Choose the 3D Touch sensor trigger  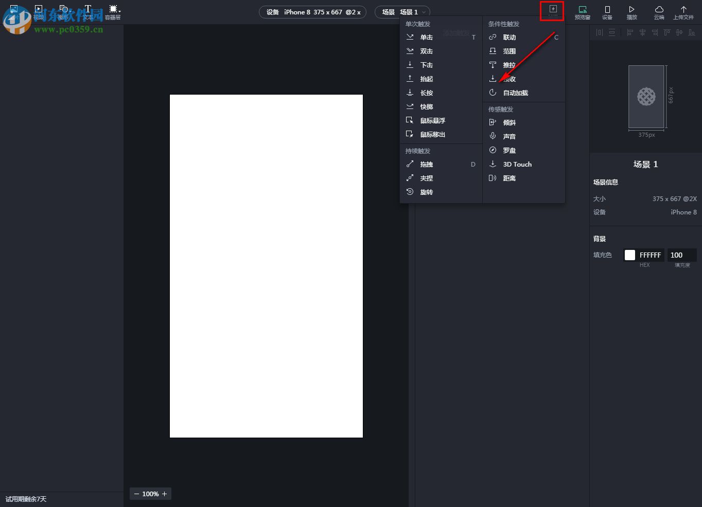click(516, 164)
